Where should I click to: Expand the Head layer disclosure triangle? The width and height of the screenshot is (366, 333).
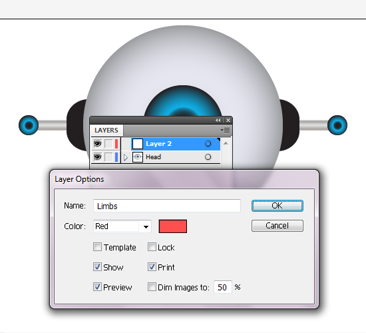pos(126,157)
